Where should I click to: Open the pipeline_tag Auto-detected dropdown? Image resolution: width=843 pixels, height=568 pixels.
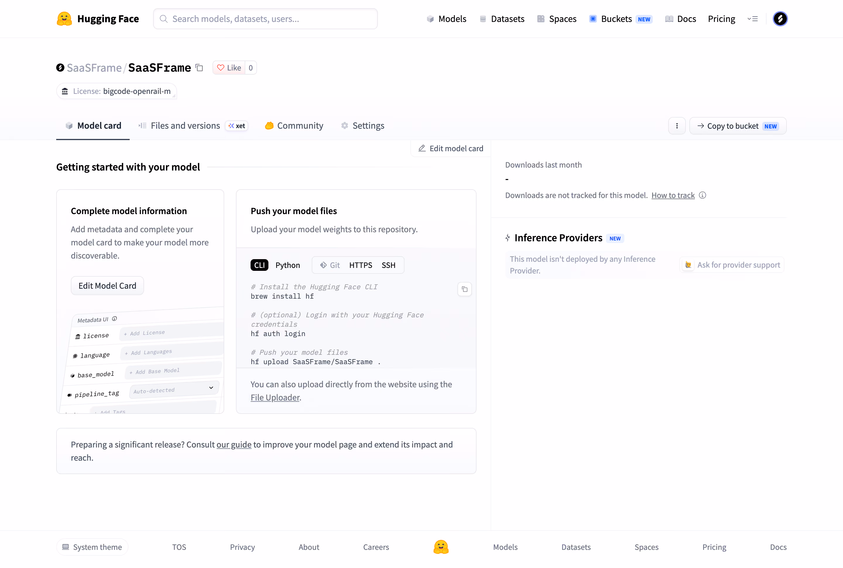pyautogui.click(x=174, y=389)
